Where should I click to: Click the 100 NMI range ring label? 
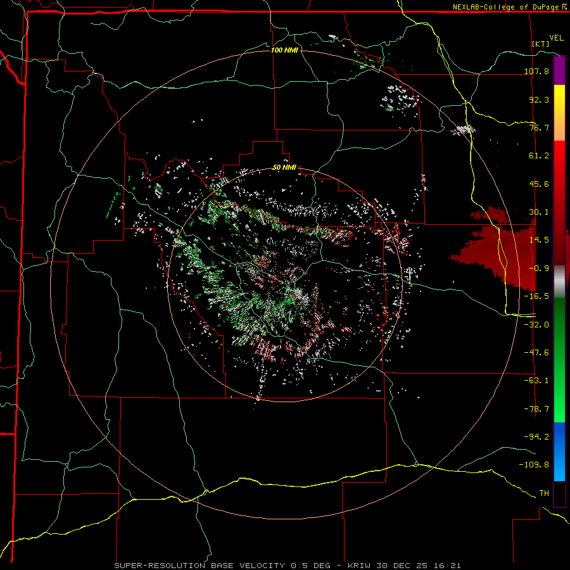pos(284,50)
